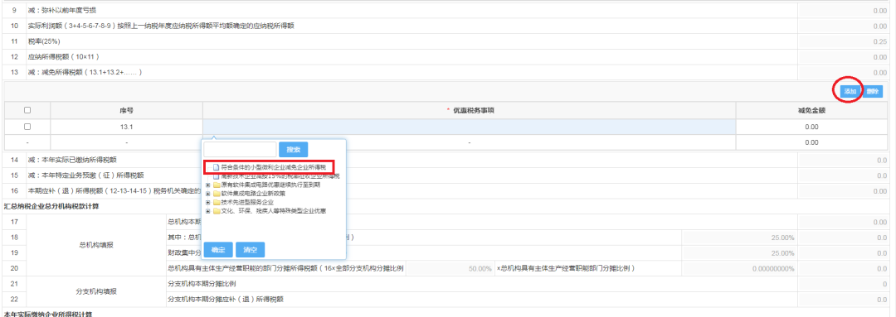Image resolution: width=896 pixels, height=317 pixels.
Task: Click the 25.00% value in row 19
Action: [x=782, y=252]
